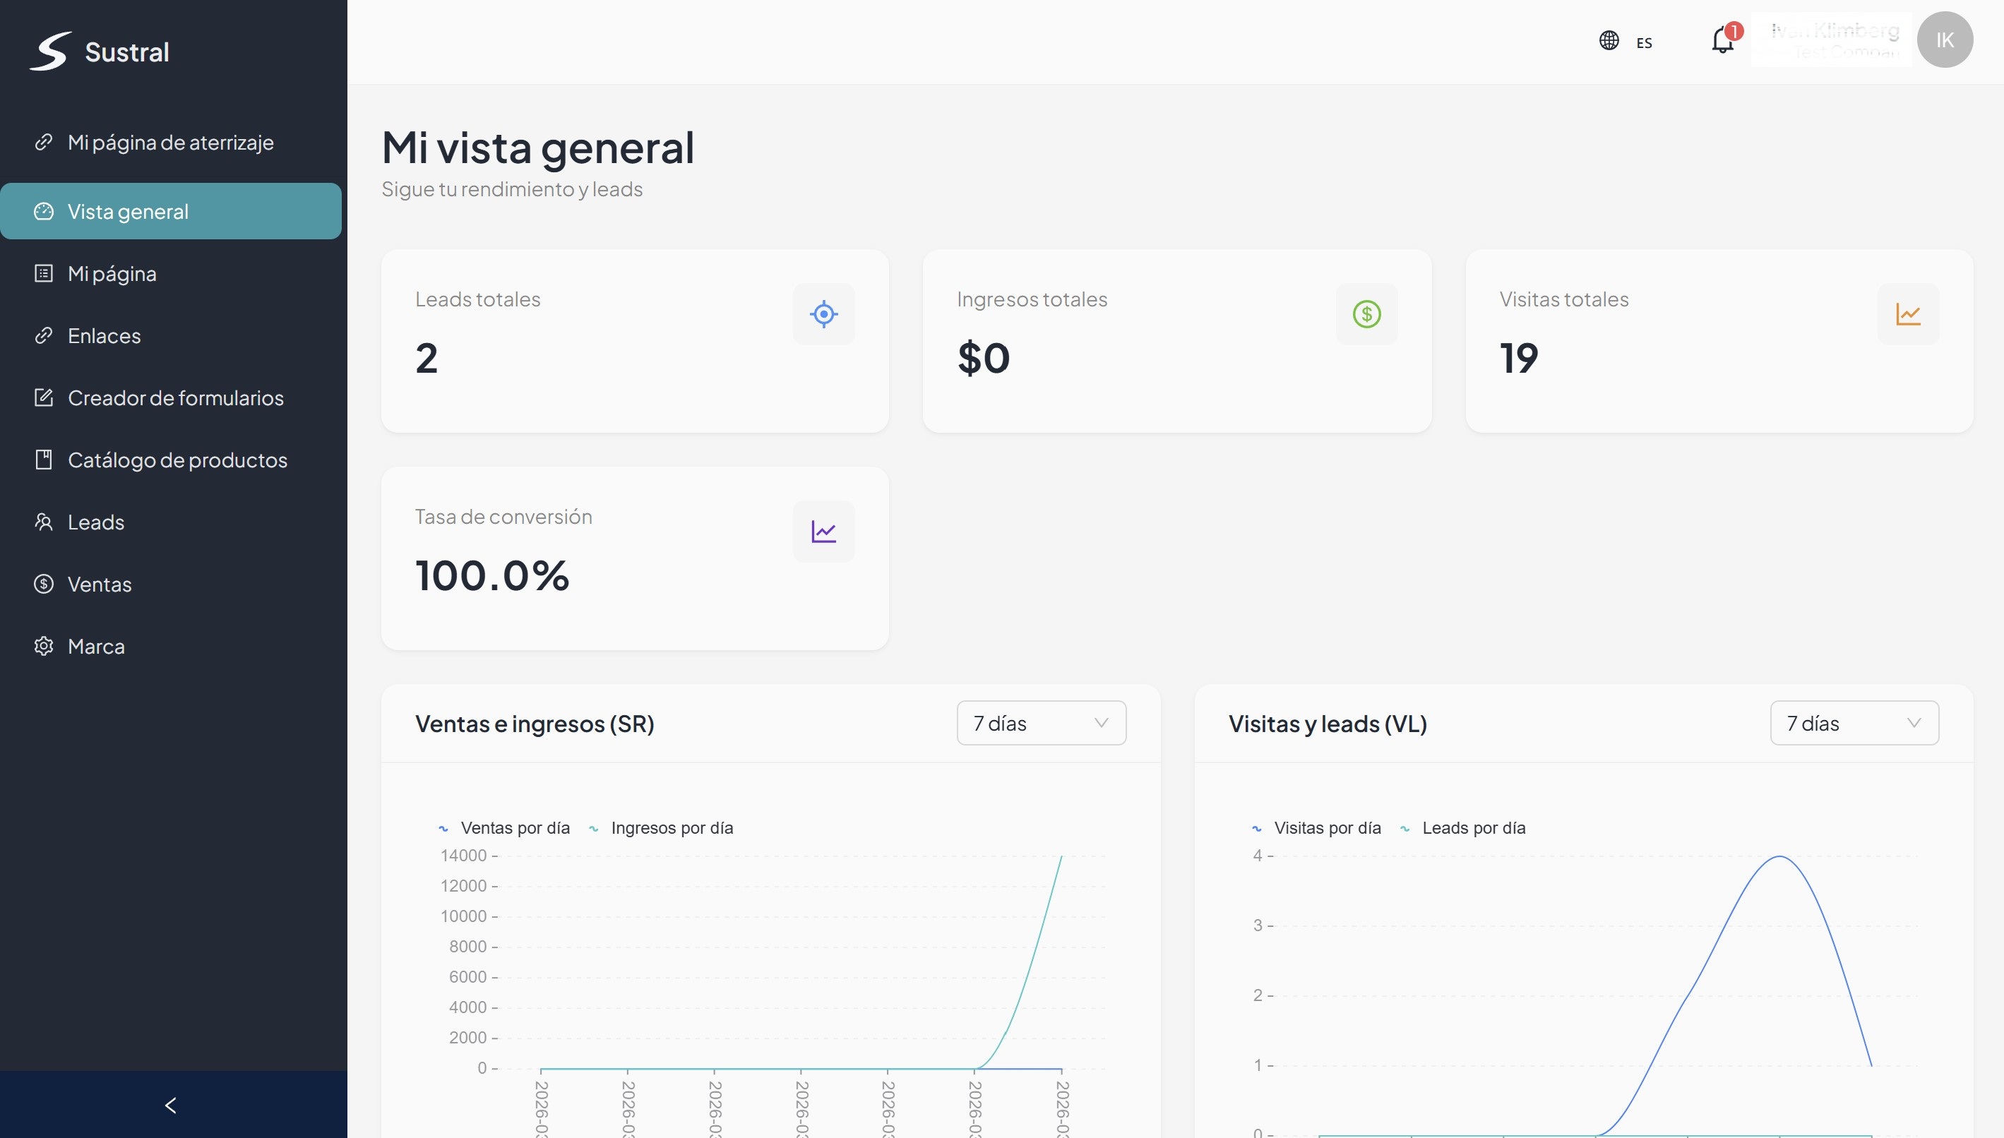Toggle Ingresos por día legend series
The image size is (2004, 1138).
pos(661,827)
